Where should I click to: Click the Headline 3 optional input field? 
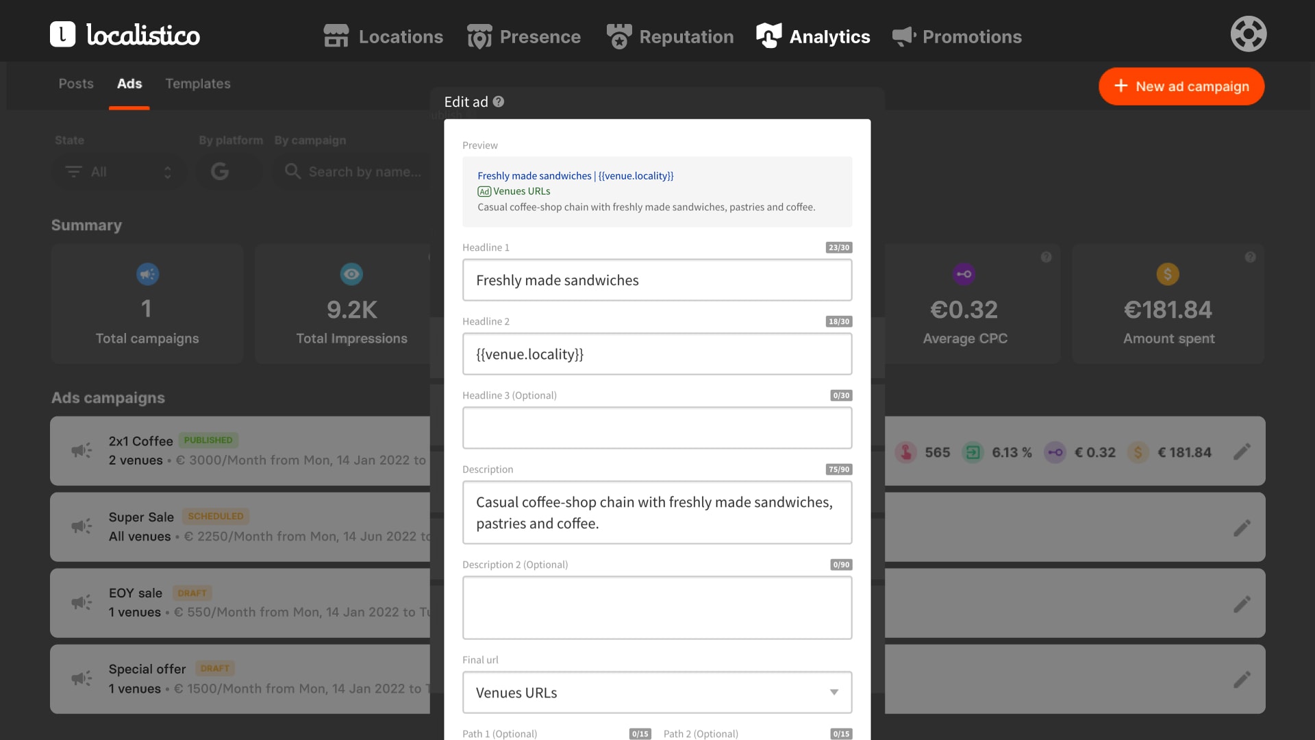tap(657, 428)
